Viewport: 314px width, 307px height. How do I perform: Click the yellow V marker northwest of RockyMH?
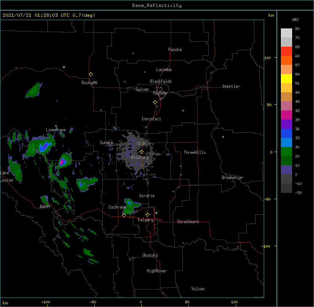coord(64,67)
